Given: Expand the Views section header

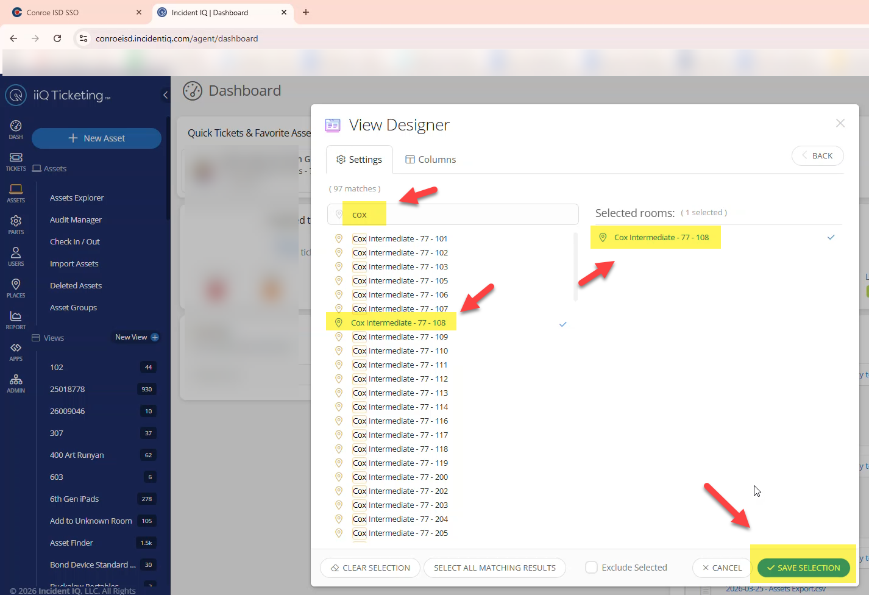Looking at the screenshot, I should (53, 337).
